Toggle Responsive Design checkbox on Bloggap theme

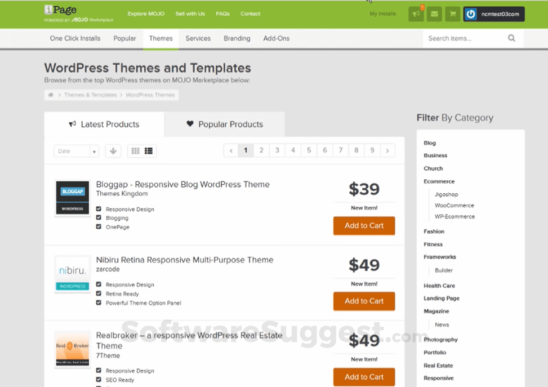(98, 208)
